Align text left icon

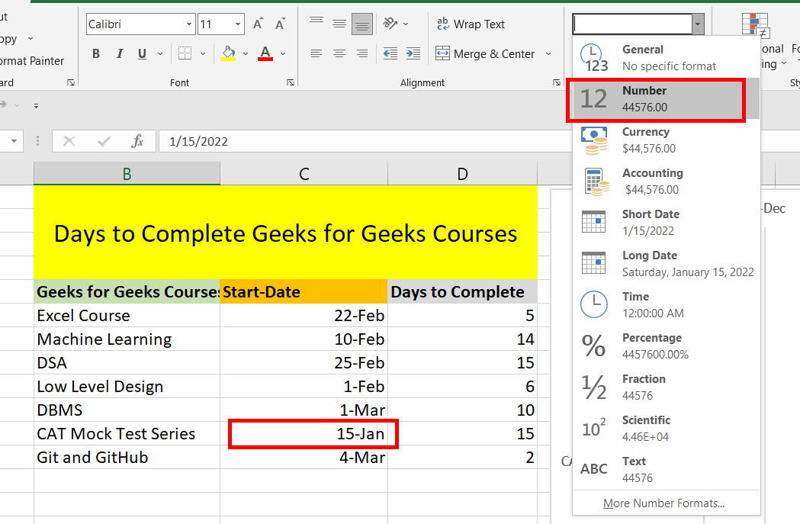pos(316,53)
